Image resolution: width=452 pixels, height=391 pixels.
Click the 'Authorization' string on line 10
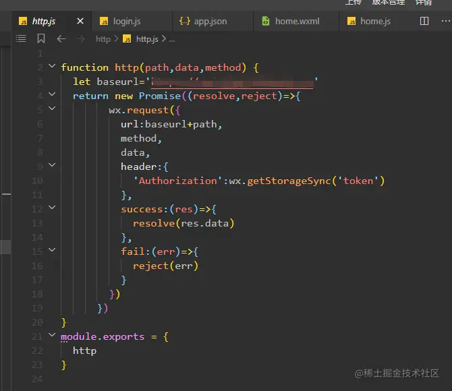(177, 181)
